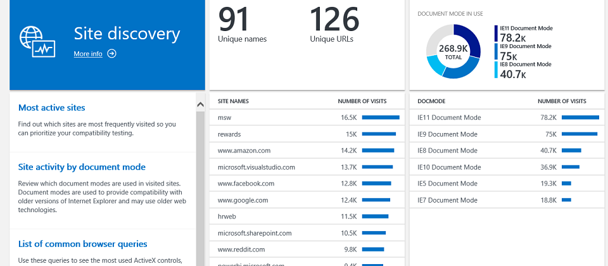Select the www.amazon.com site row
Image resolution: width=608 pixels, height=266 pixels.
307,151
